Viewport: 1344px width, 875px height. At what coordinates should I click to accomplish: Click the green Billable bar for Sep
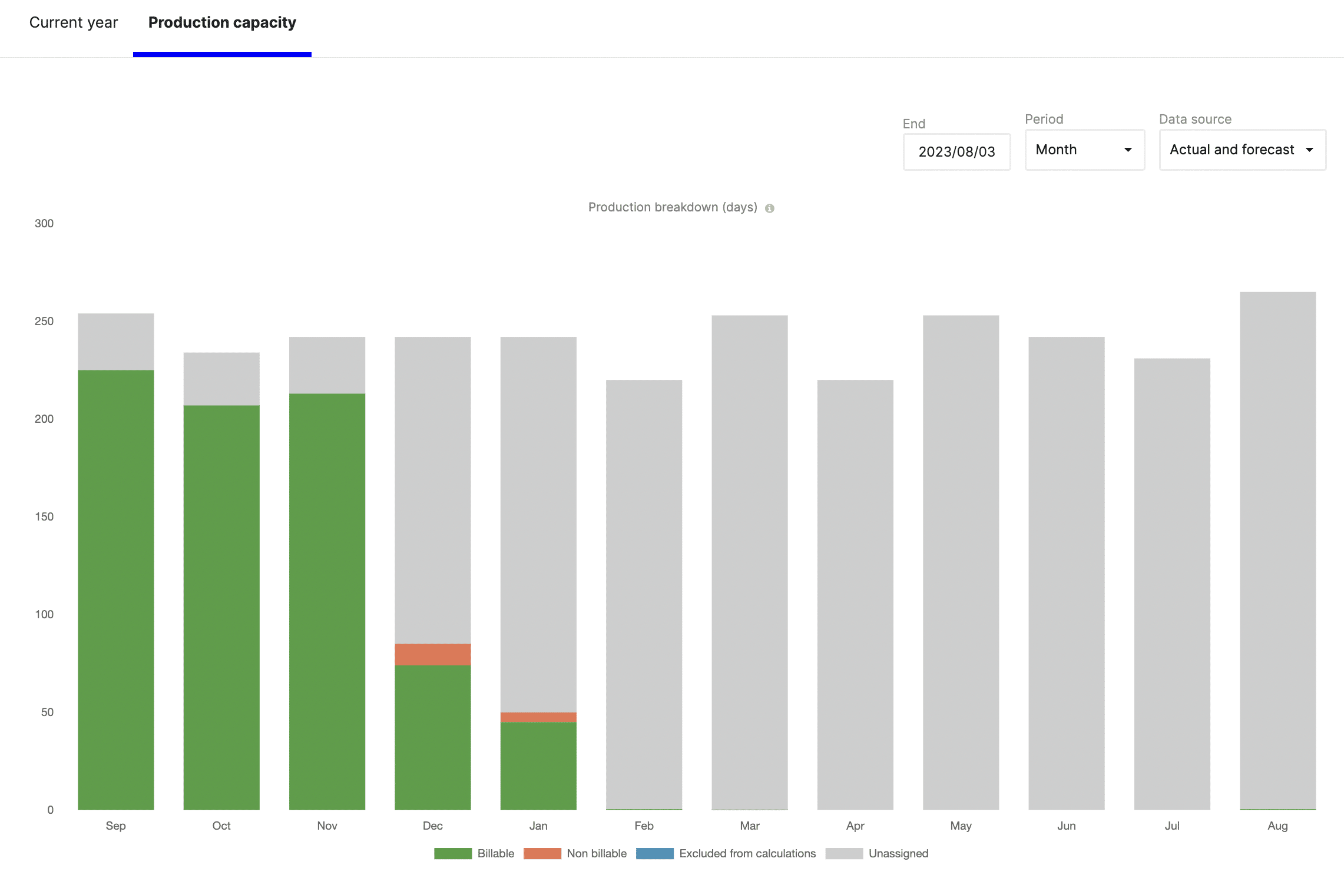click(116, 589)
